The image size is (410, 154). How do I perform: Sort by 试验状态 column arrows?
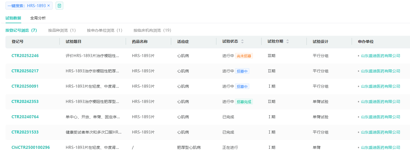pos(242,42)
